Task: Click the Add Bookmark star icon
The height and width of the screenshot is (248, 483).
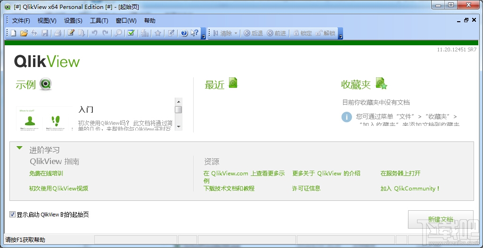Action: click(158, 33)
